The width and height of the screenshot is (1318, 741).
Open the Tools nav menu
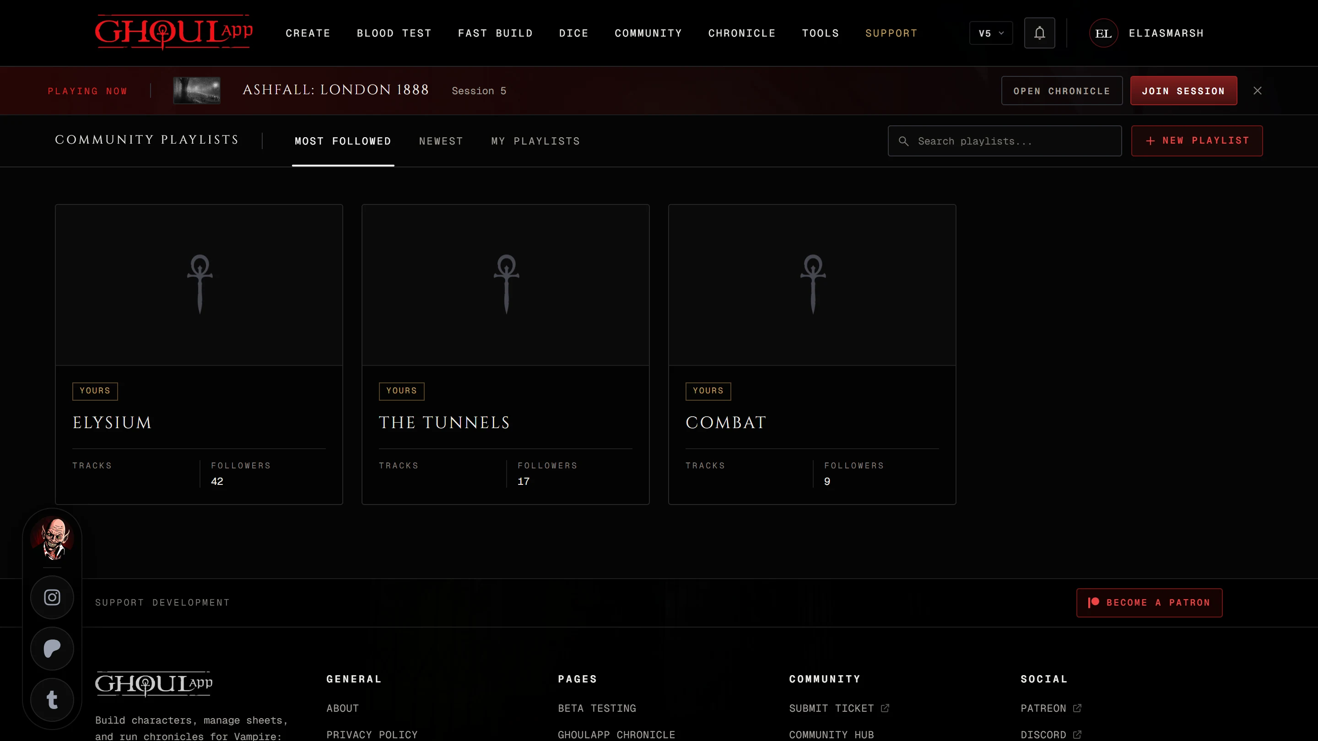820,33
